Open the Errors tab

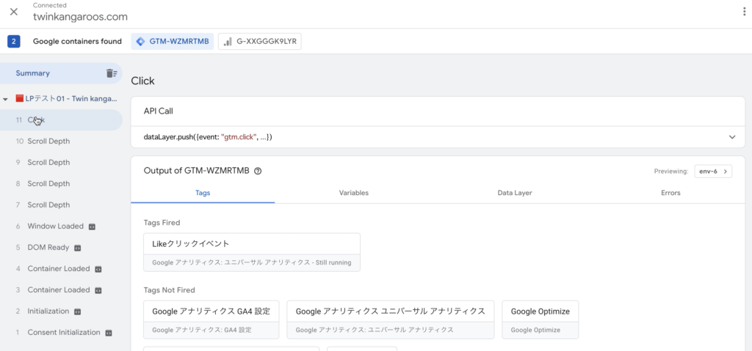pyautogui.click(x=670, y=193)
